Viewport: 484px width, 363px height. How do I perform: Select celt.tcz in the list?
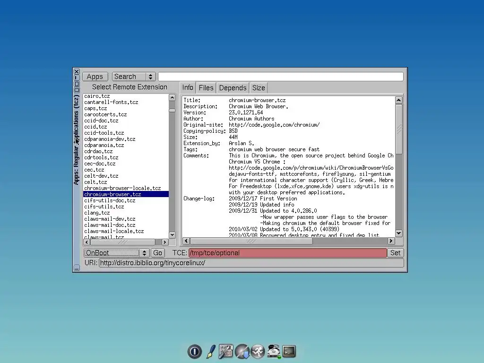pyautogui.click(x=126, y=182)
